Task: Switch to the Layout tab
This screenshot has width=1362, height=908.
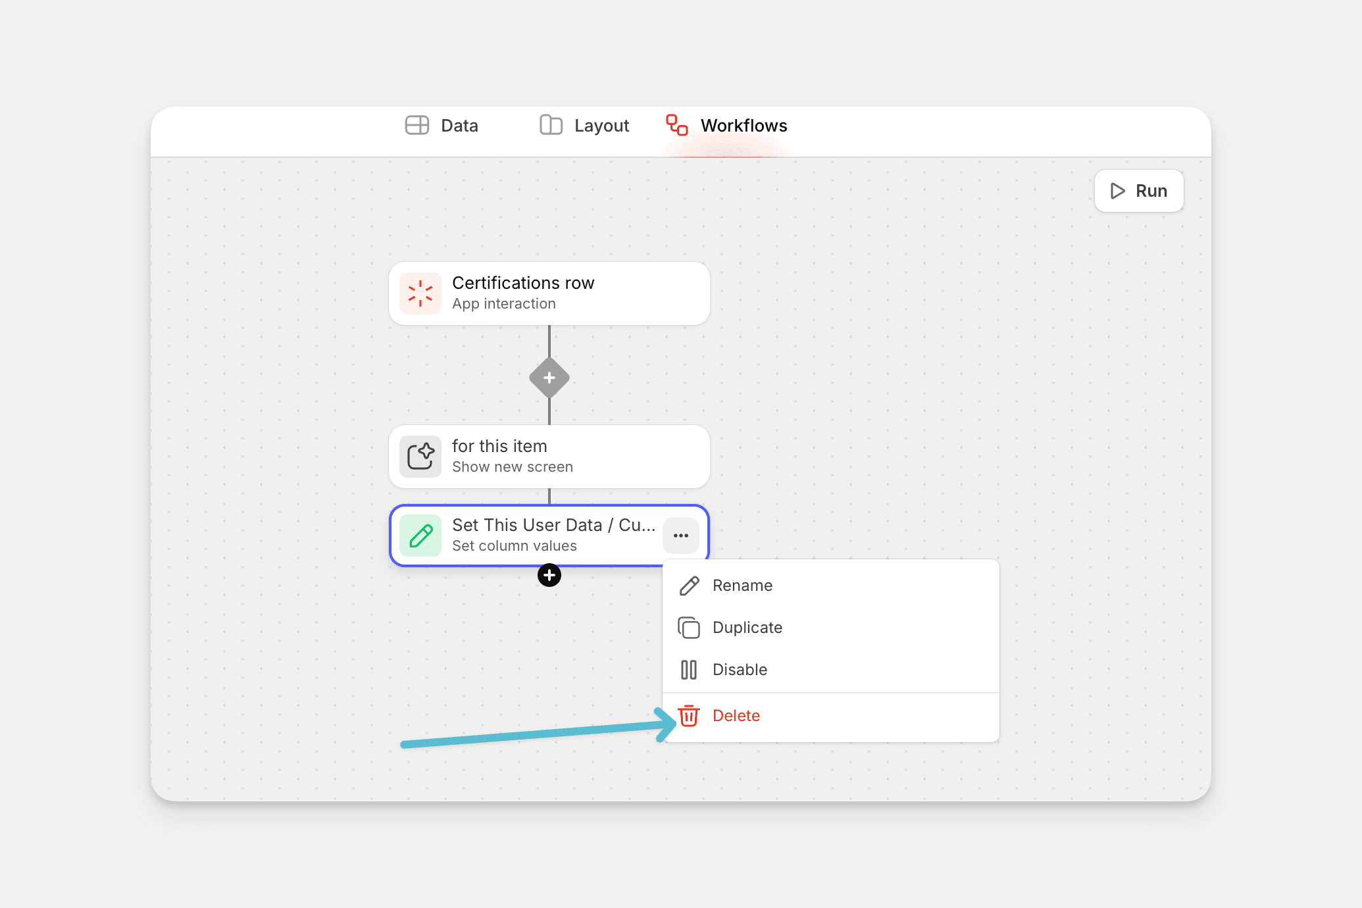Action: coord(601,126)
